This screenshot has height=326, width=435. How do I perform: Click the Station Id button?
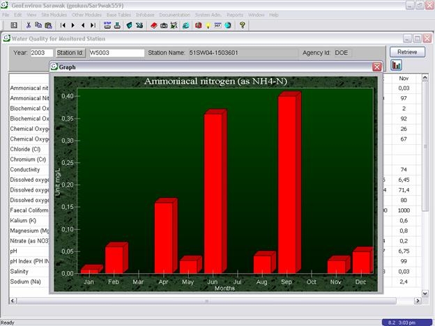[70, 53]
